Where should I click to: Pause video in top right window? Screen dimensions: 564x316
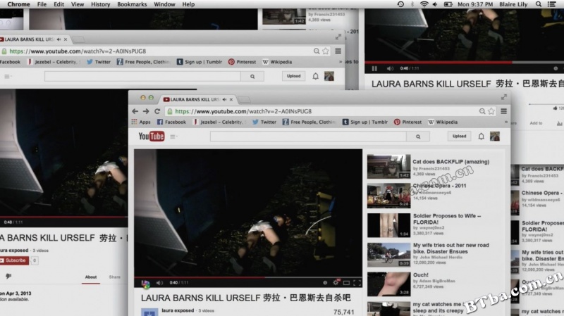point(374,68)
